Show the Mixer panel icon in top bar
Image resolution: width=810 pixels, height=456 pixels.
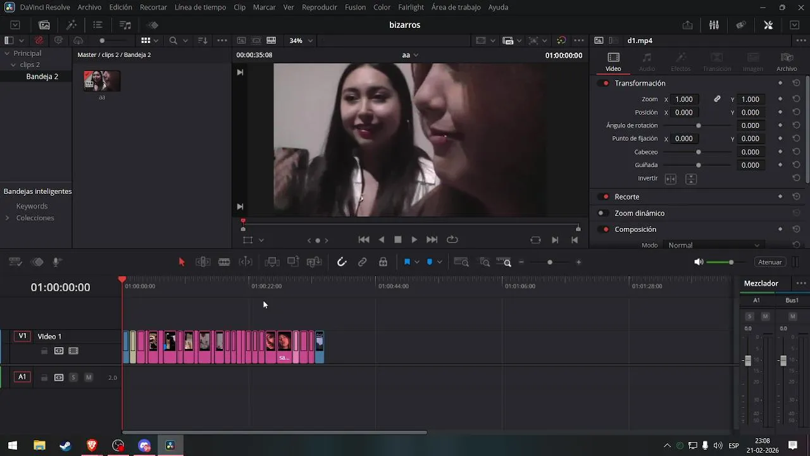tap(714, 25)
